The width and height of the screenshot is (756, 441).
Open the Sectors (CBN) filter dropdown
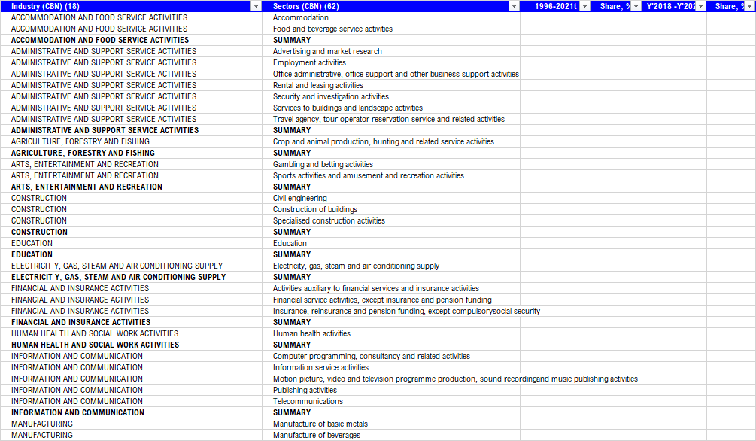(514, 6)
